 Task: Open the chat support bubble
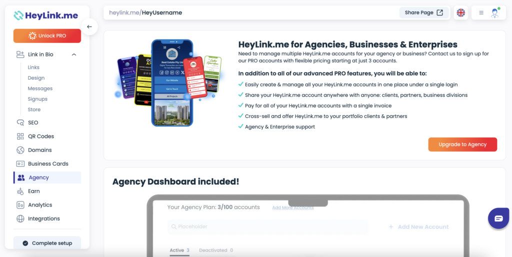click(x=498, y=218)
